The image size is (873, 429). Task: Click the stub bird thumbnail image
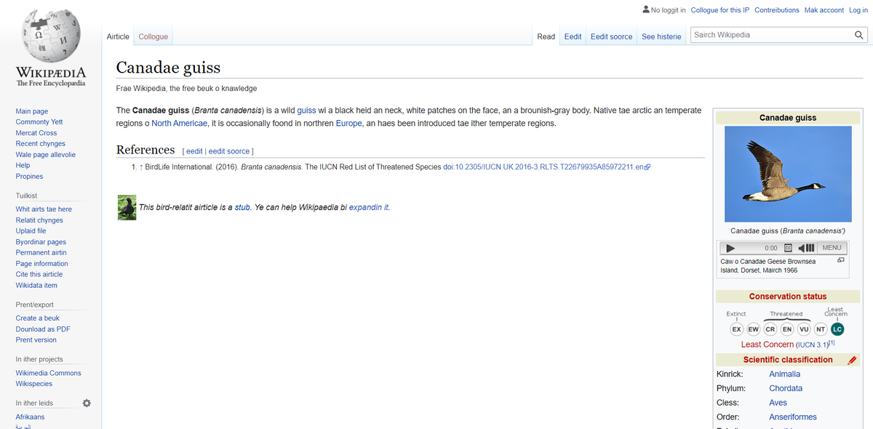(x=127, y=207)
